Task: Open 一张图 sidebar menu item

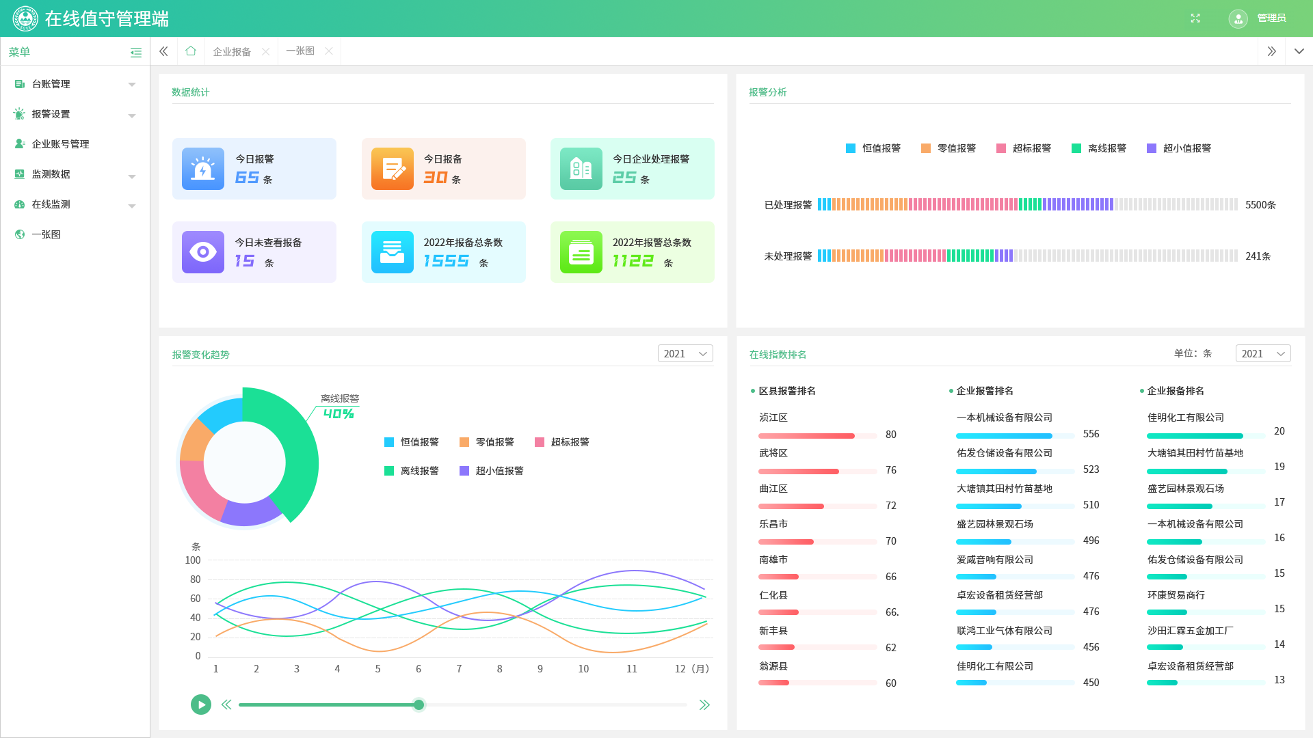Action: click(x=75, y=234)
